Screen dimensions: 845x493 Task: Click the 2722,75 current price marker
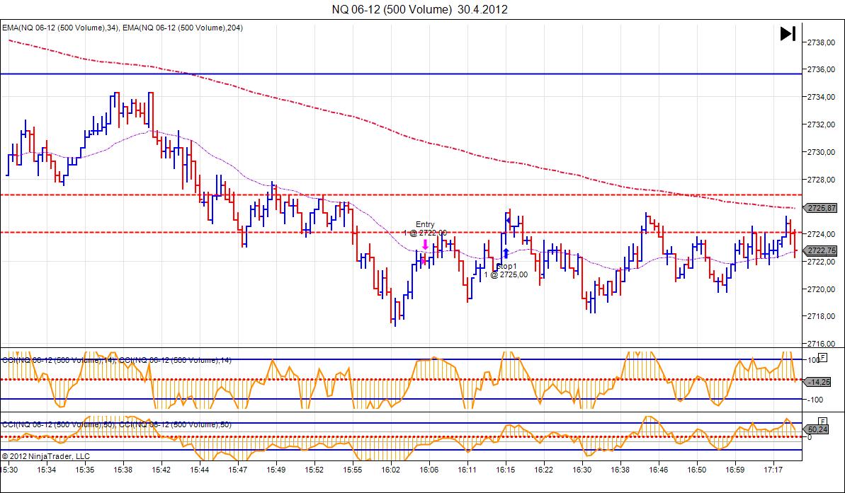(820, 250)
